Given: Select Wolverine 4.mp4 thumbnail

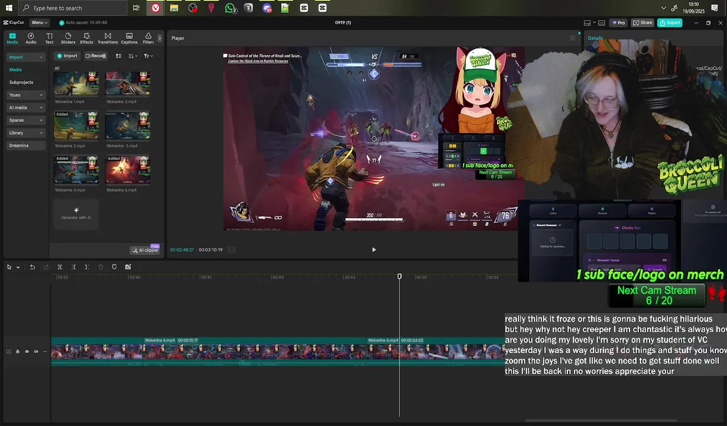Looking at the screenshot, I should (x=76, y=170).
